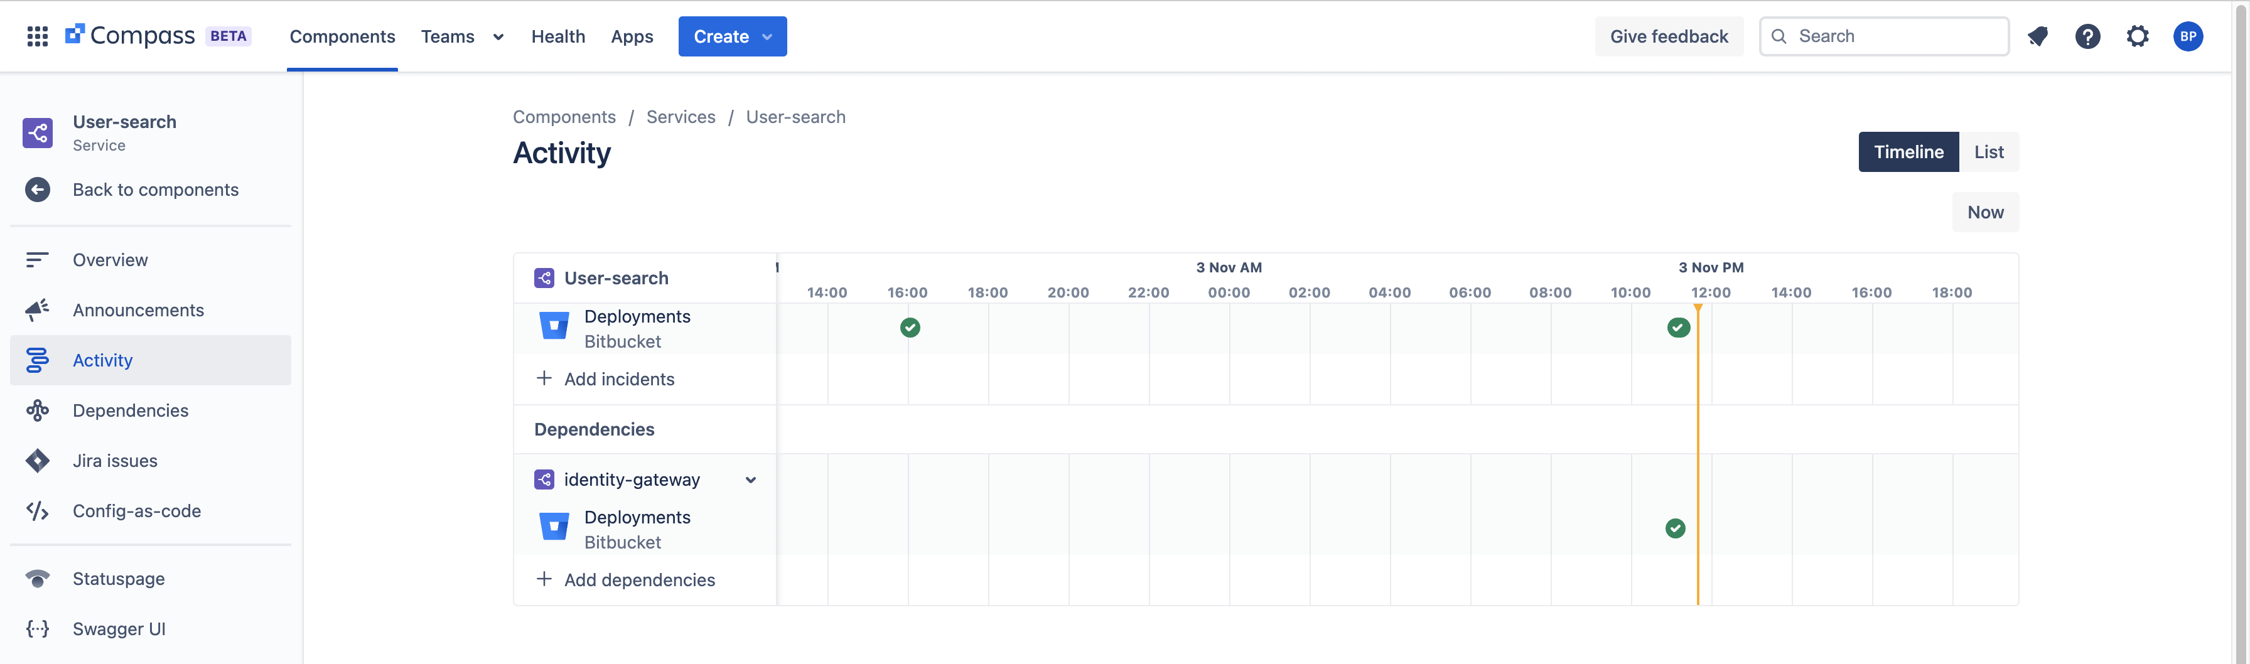Click the Back to components arrow icon
Viewport: 2250px width, 664px height.
click(38, 190)
